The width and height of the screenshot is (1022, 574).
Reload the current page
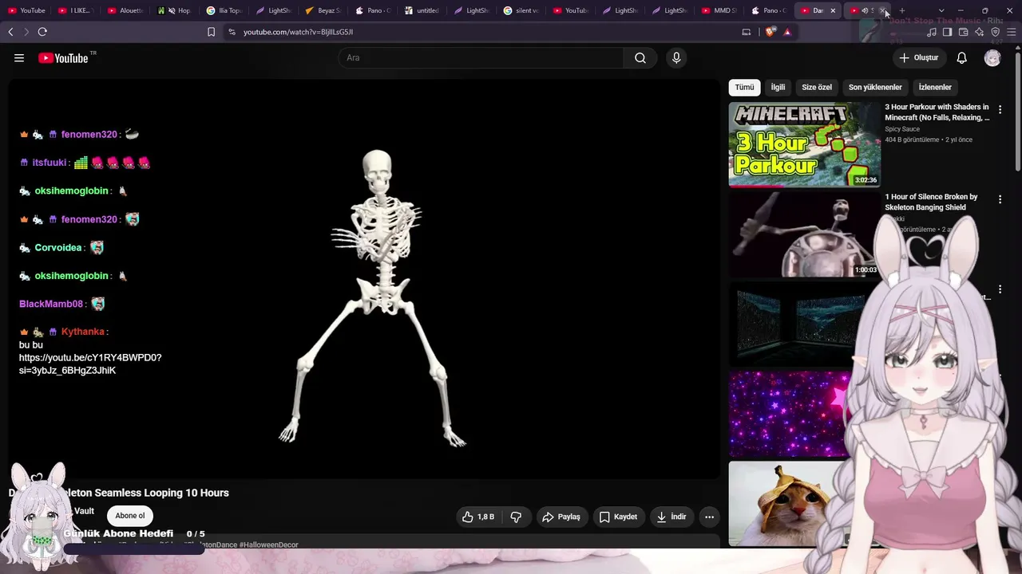coord(42,32)
